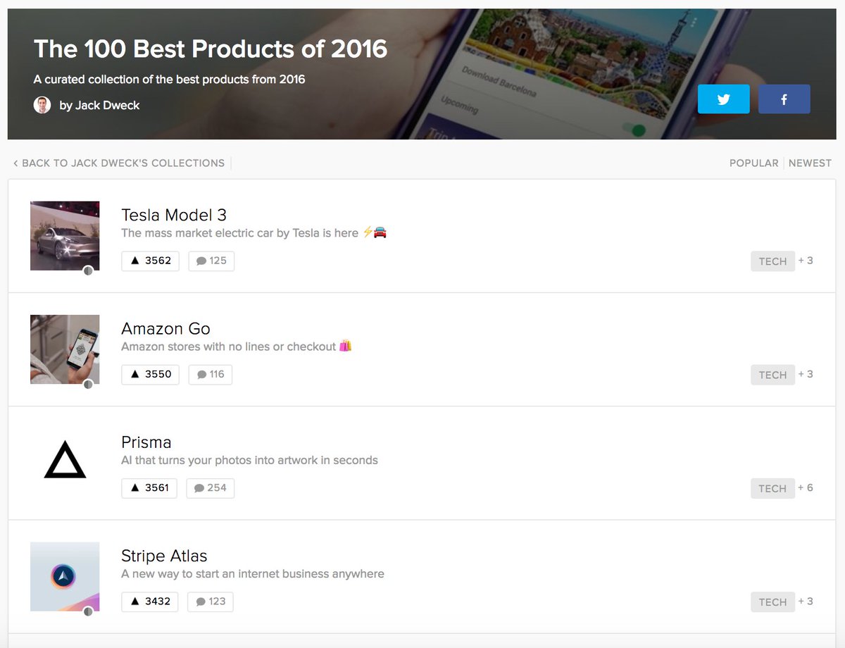The width and height of the screenshot is (845, 648).
Task: Open Tesla Model 3 thumbnail
Action: tap(65, 236)
